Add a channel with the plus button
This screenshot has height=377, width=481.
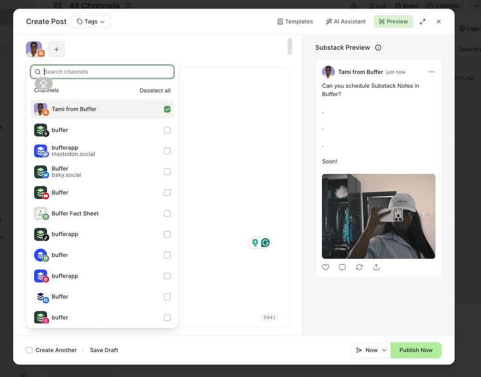pyautogui.click(x=56, y=49)
